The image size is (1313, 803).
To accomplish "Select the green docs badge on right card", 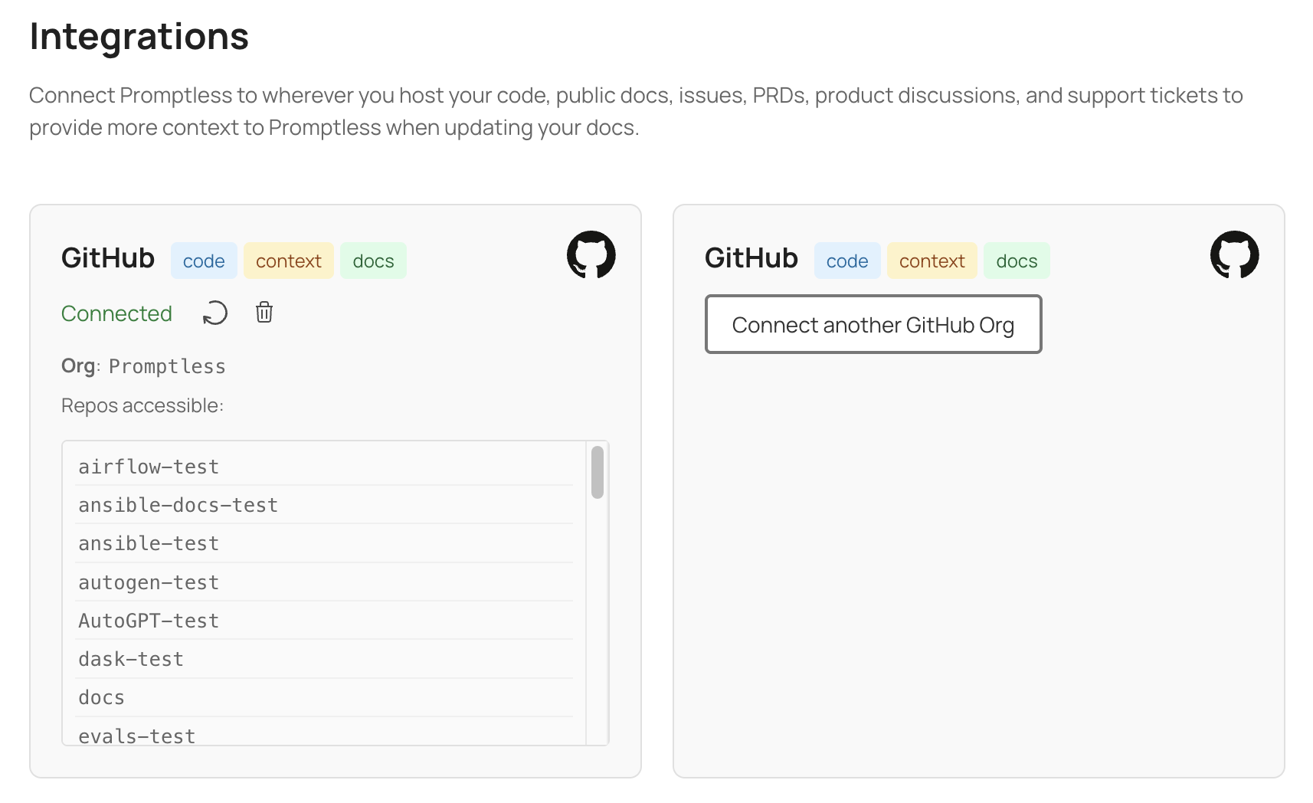I will point(1017,260).
